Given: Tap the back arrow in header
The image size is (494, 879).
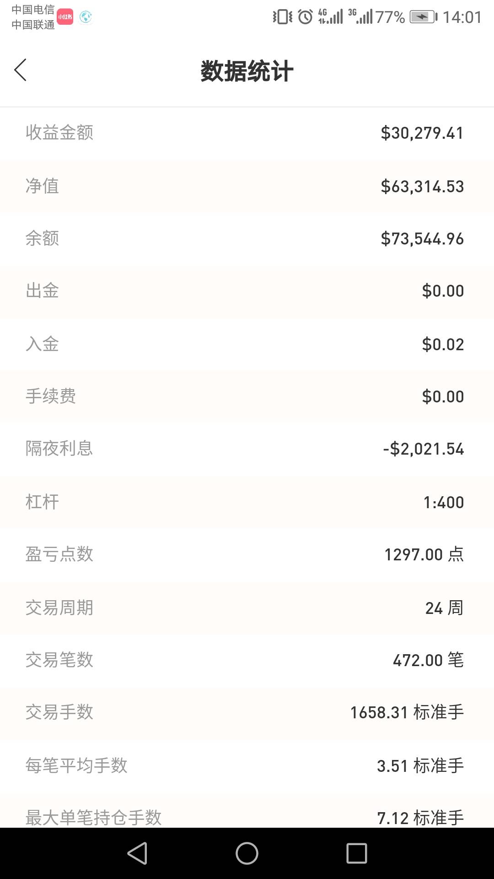Looking at the screenshot, I should click(21, 70).
